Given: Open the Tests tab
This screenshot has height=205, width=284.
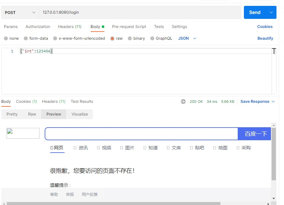Looking at the screenshot, I should click(159, 27).
